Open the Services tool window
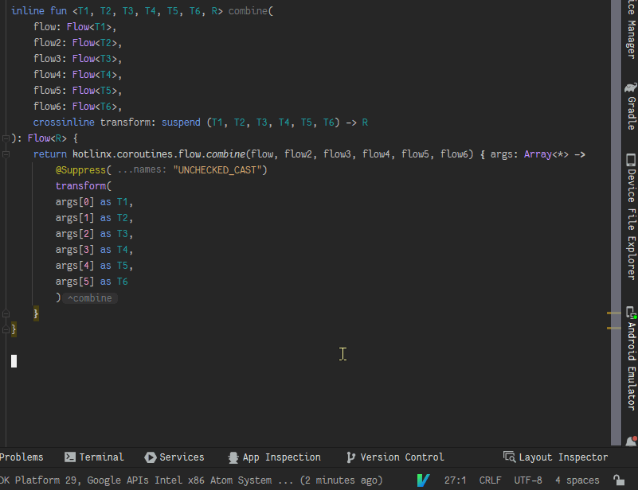Image resolution: width=638 pixels, height=490 pixels. pos(174,457)
